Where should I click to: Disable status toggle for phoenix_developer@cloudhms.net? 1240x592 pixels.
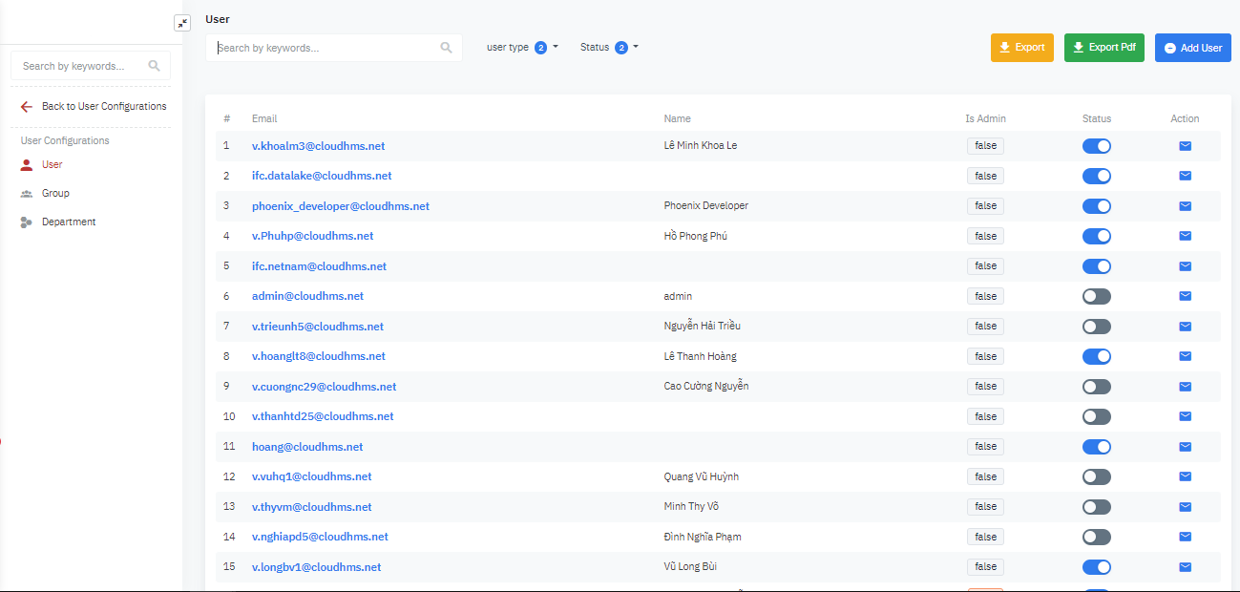coord(1096,206)
